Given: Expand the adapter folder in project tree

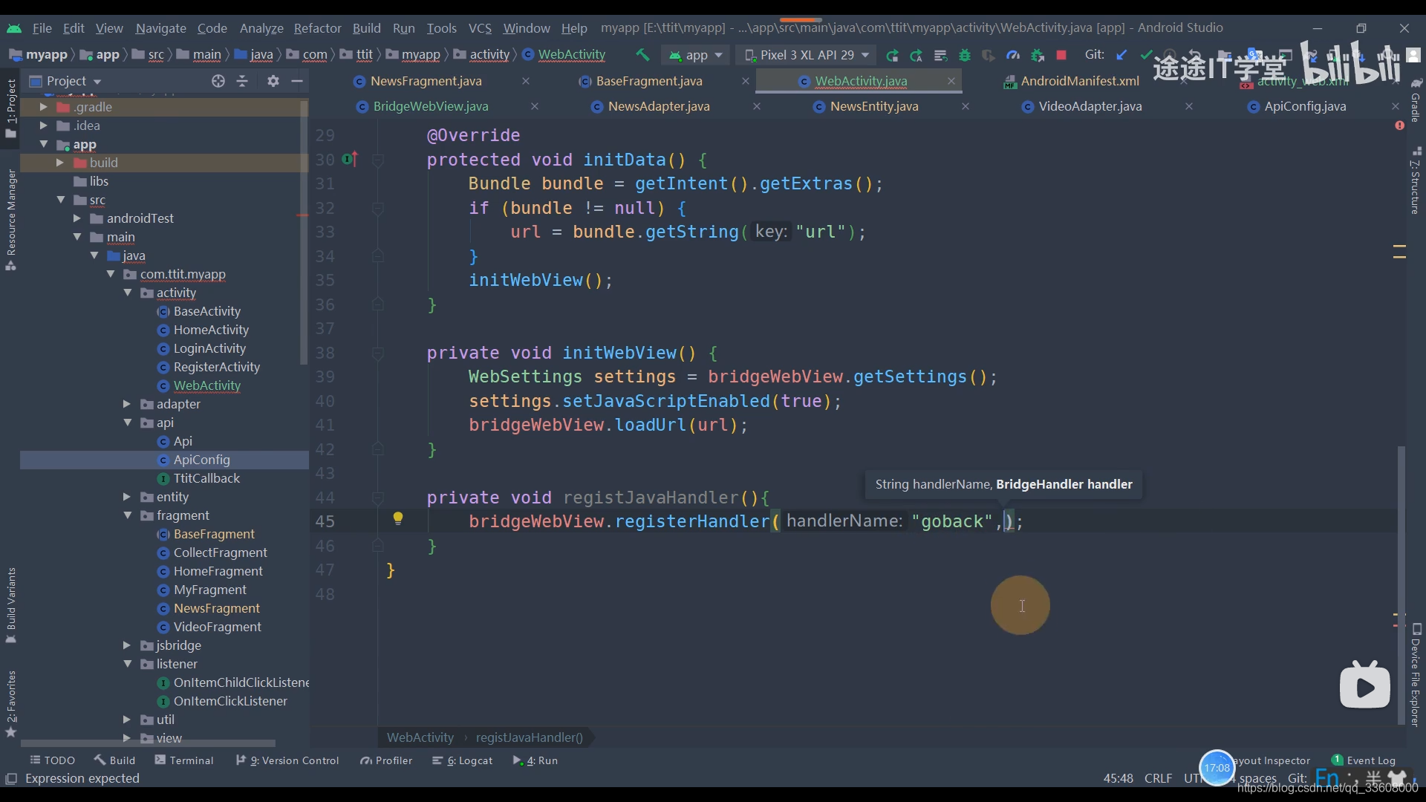Looking at the screenshot, I should 126,403.
